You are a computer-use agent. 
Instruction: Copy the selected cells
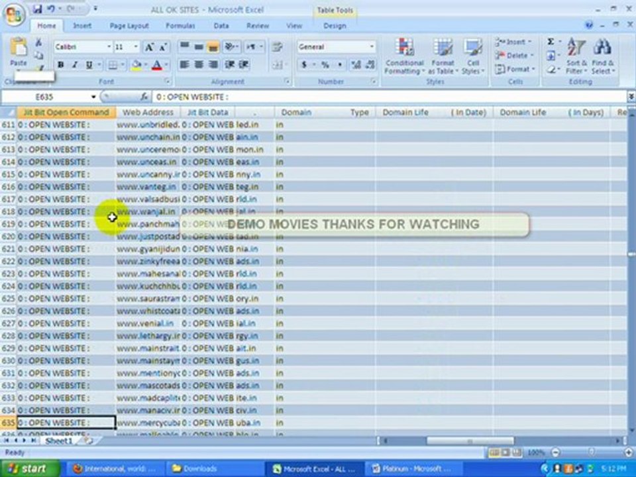pos(38,55)
